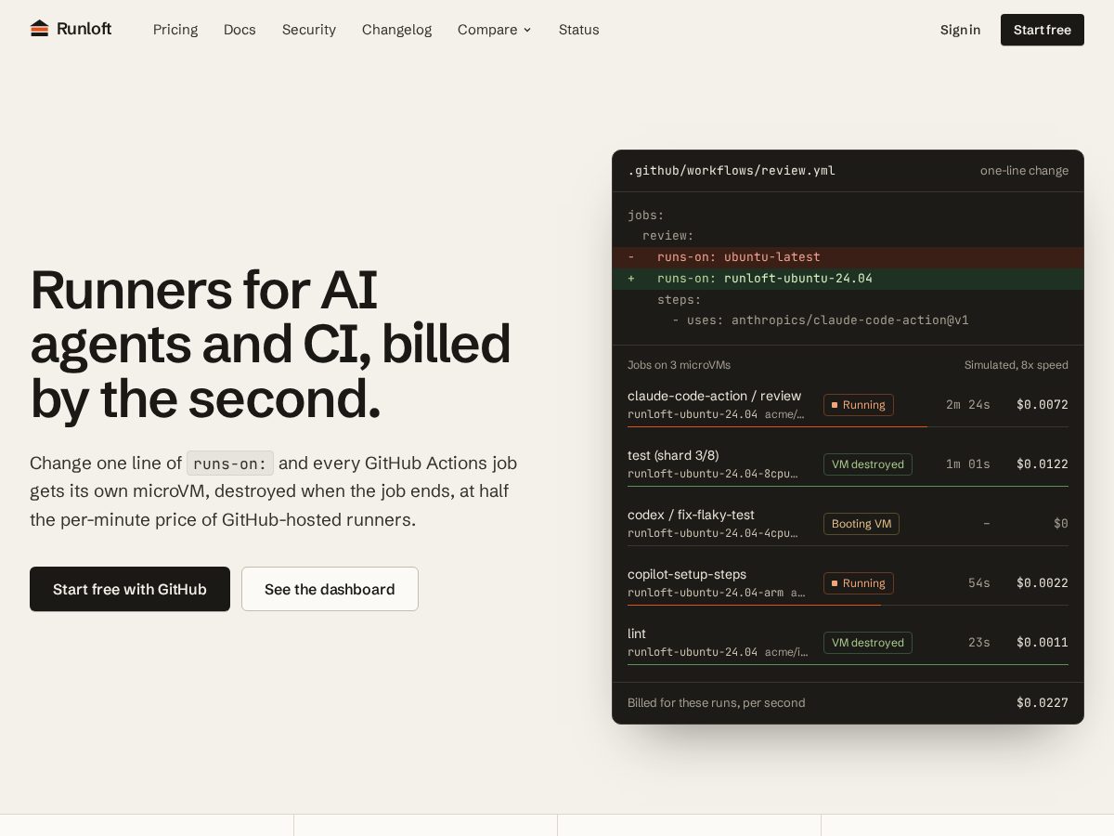This screenshot has width=1114, height=836.
Task: Open the Pricing page
Action: (x=175, y=30)
